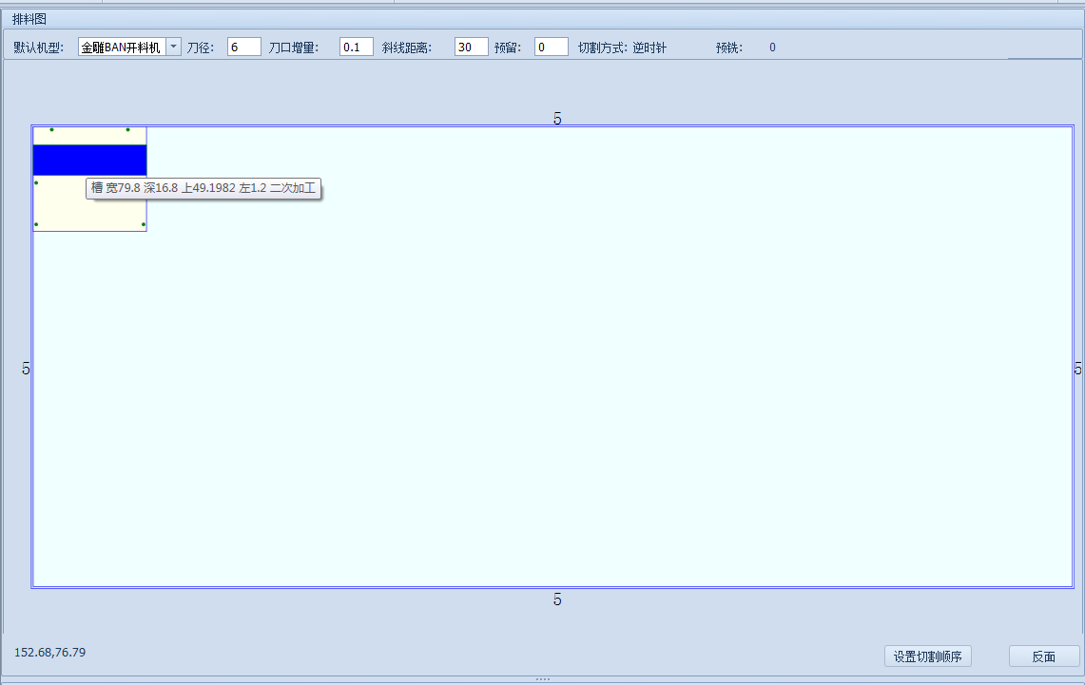Click the coordinate readout 152.68,76.79

(x=49, y=653)
